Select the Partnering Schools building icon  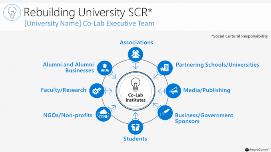[165, 68]
